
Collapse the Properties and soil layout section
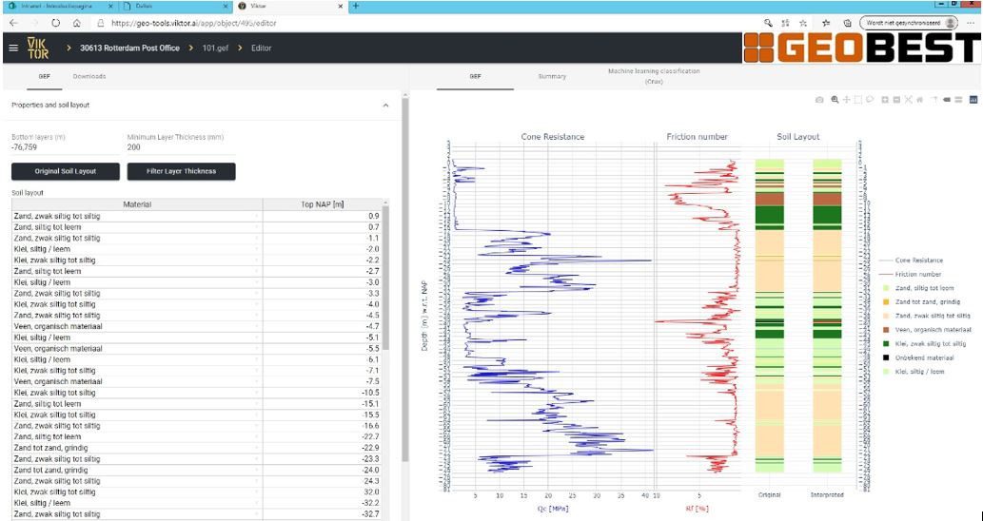385,106
